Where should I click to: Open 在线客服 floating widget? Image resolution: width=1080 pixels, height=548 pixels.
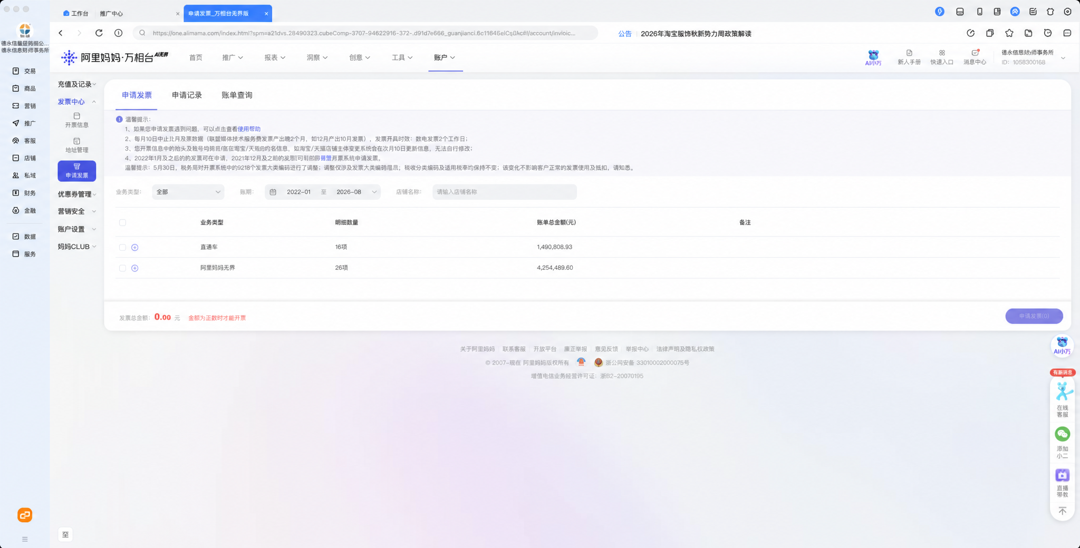click(1062, 399)
